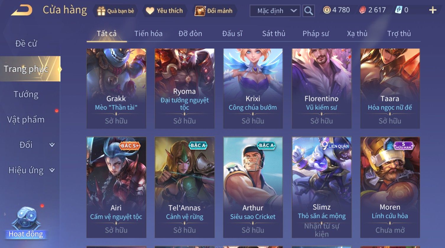This screenshot has height=248, width=445.
Task: Tap the red ruby currency icon
Action: 362,10
